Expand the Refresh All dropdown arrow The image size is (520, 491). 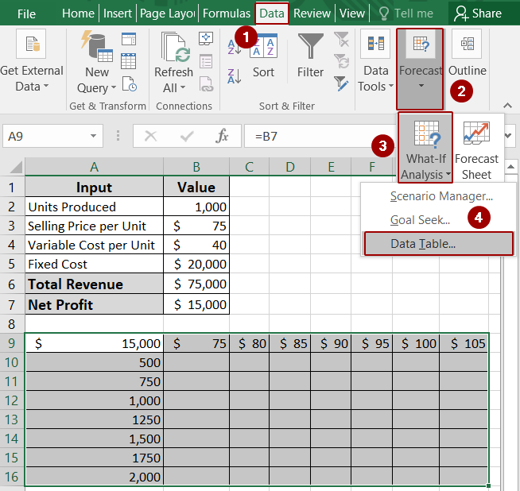[x=183, y=87]
